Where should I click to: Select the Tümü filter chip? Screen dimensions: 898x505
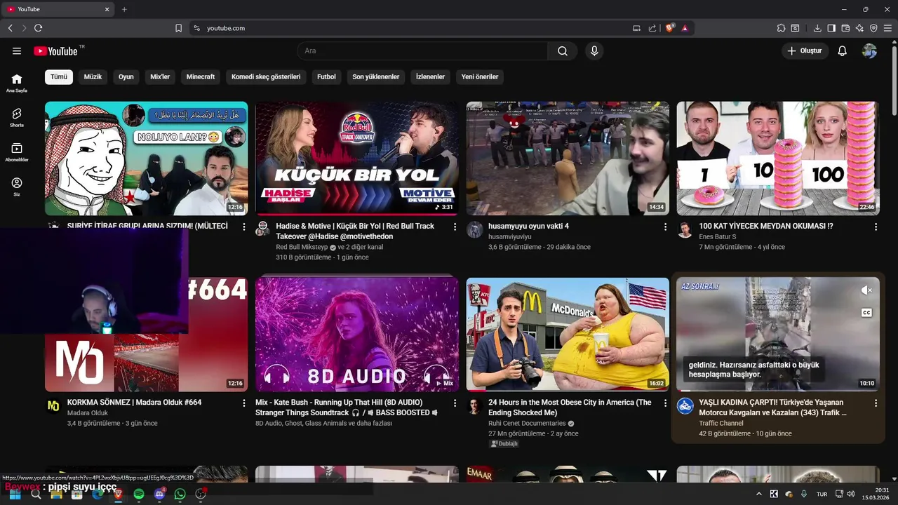click(x=59, y=76)
